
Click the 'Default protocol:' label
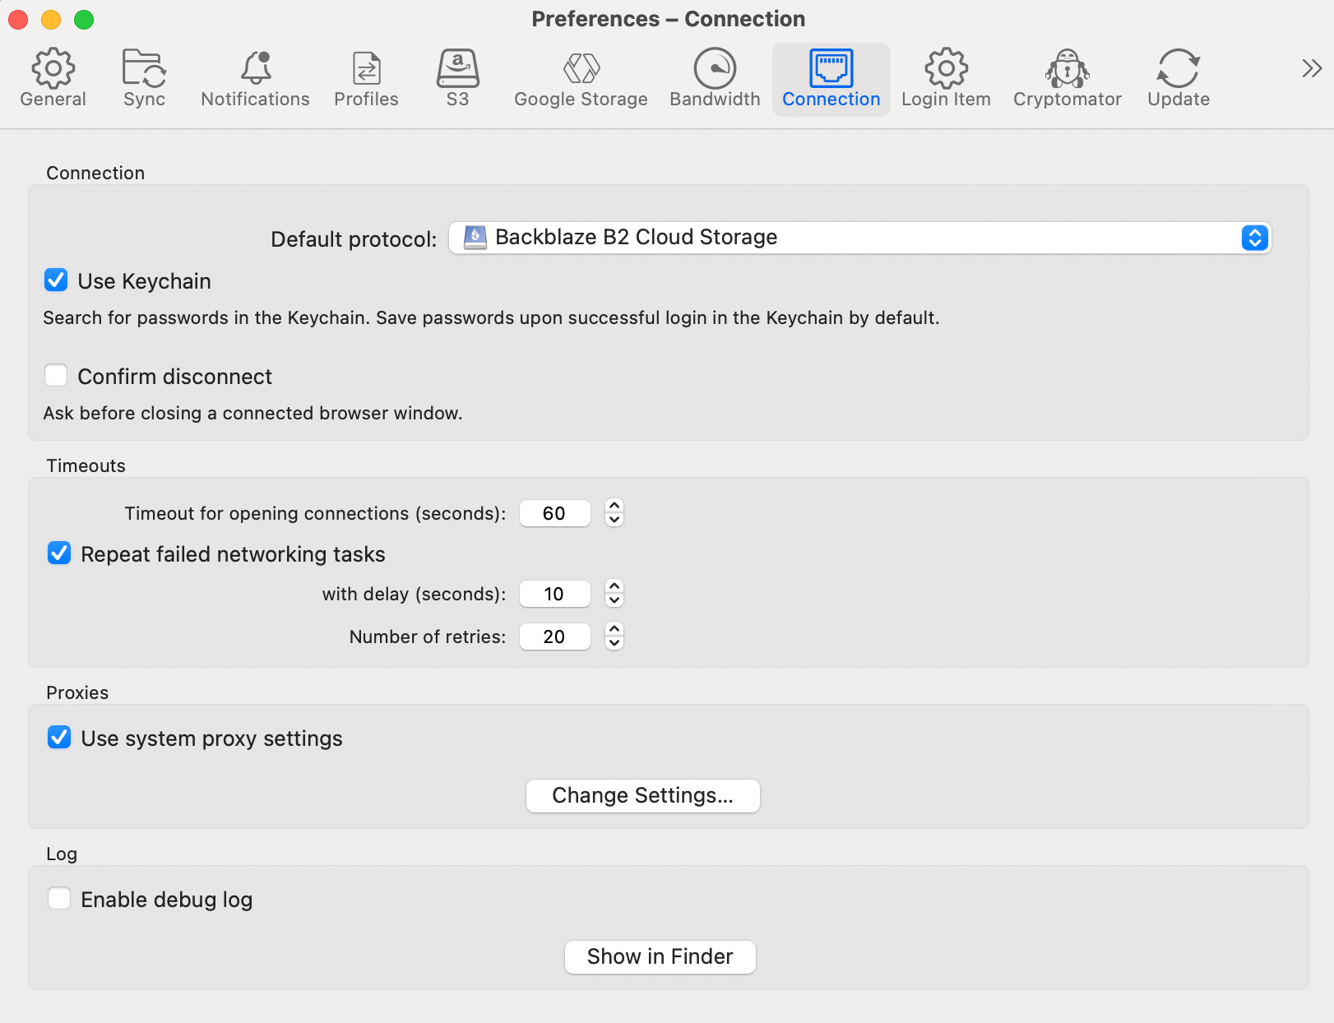[x=354, y=239]
